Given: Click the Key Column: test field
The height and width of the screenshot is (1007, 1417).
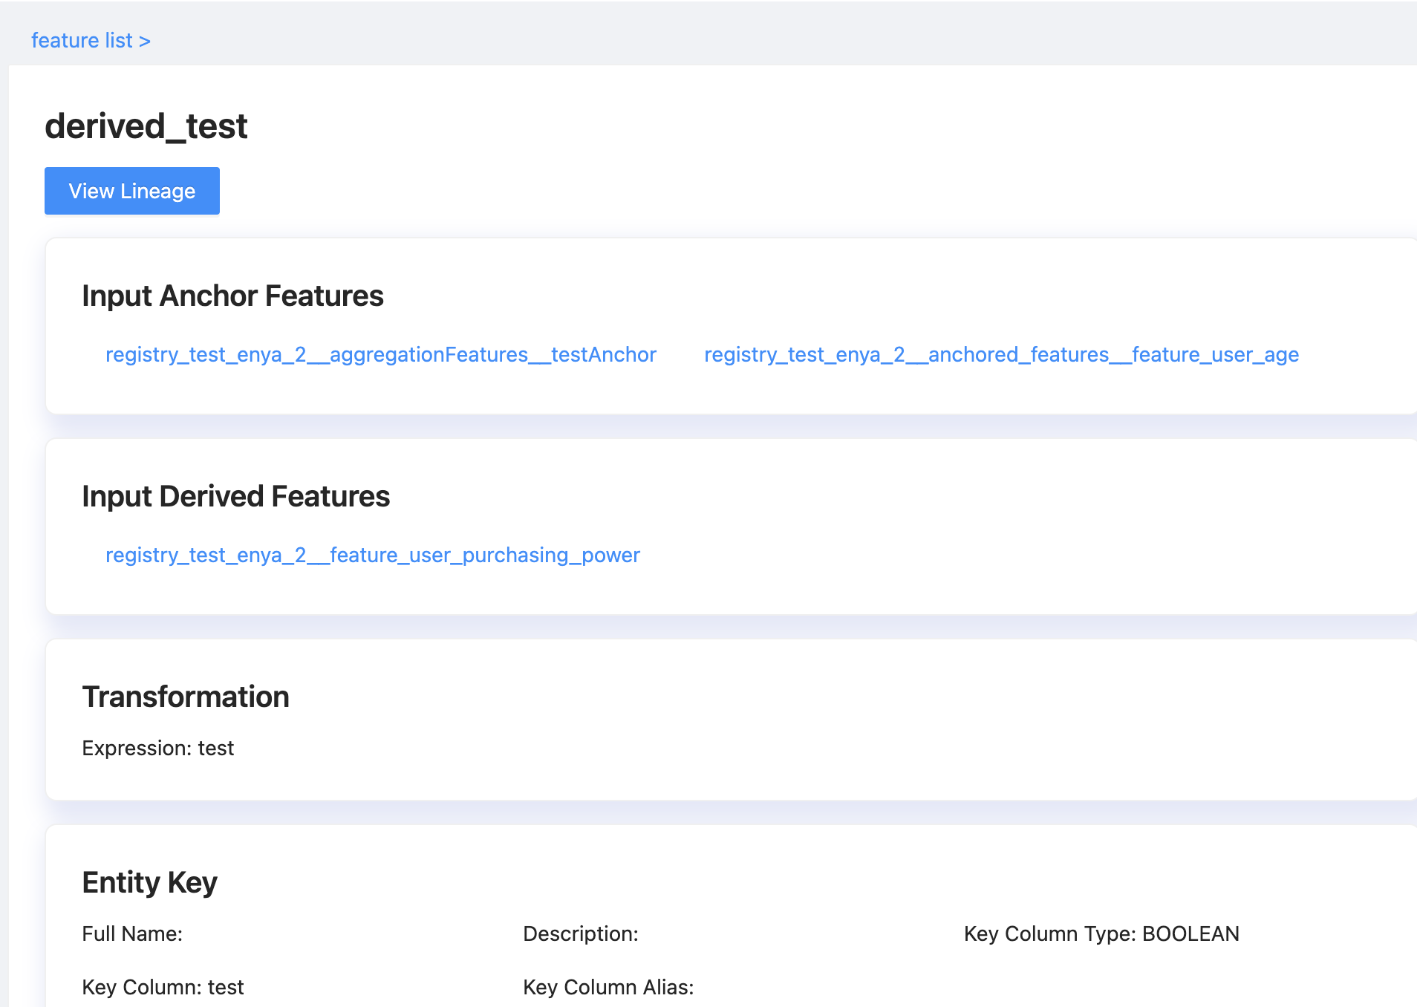Looking at the screenshot, I should point(163,987).
